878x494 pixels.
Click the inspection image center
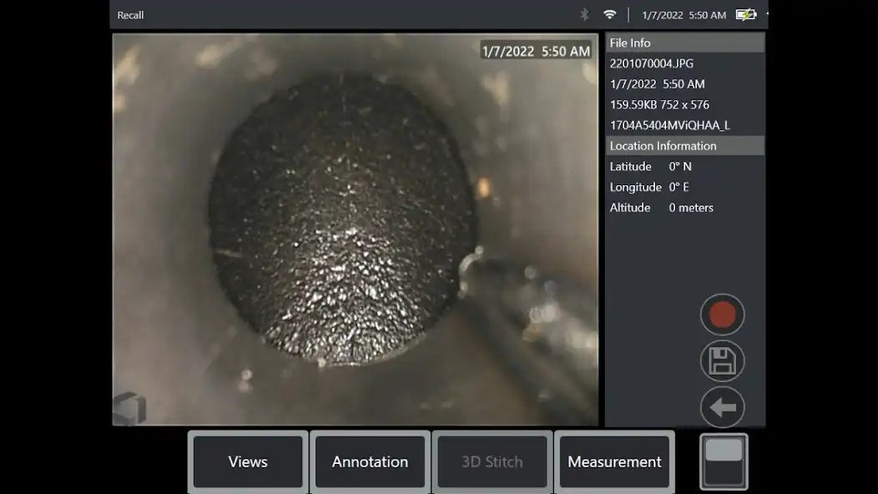pos(356,229)
